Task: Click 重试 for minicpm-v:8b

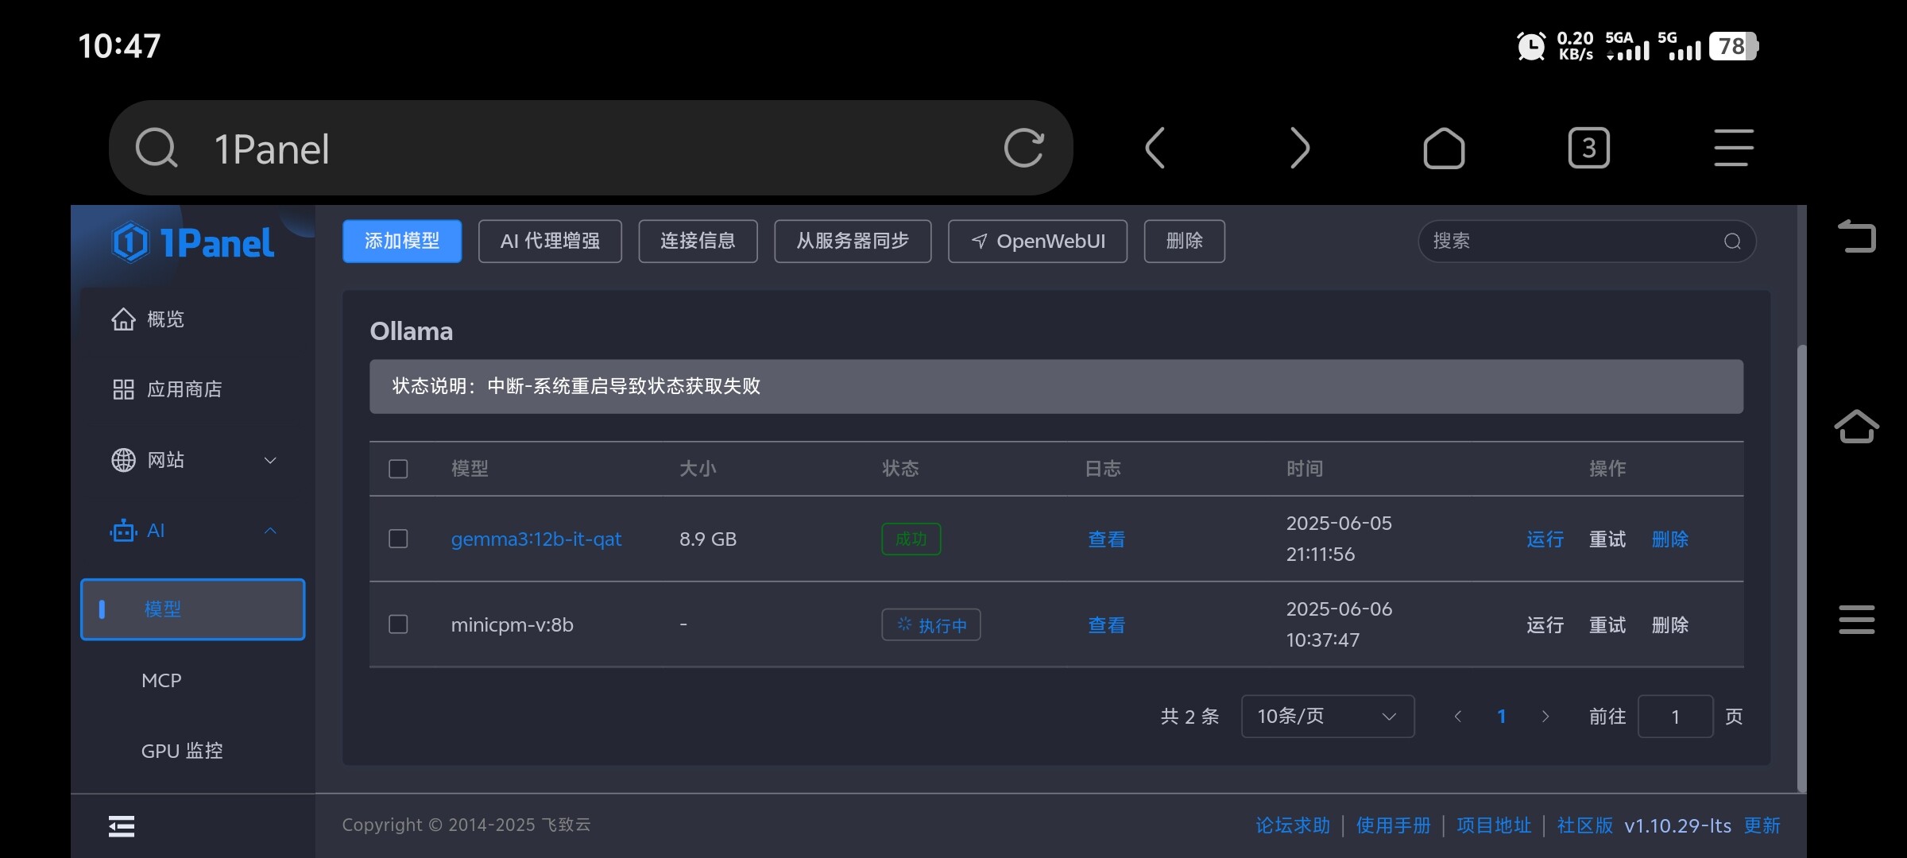Action: (x=1607, y=625)
